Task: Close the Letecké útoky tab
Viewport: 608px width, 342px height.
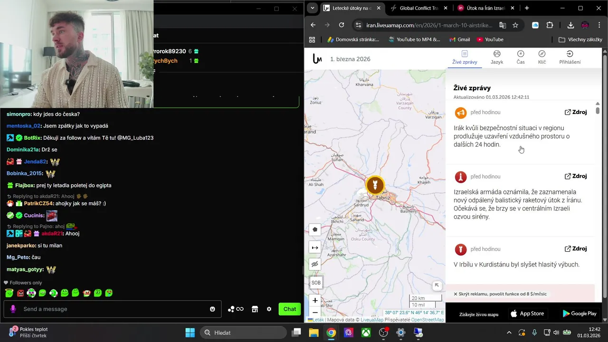Action: pos(378,8)
